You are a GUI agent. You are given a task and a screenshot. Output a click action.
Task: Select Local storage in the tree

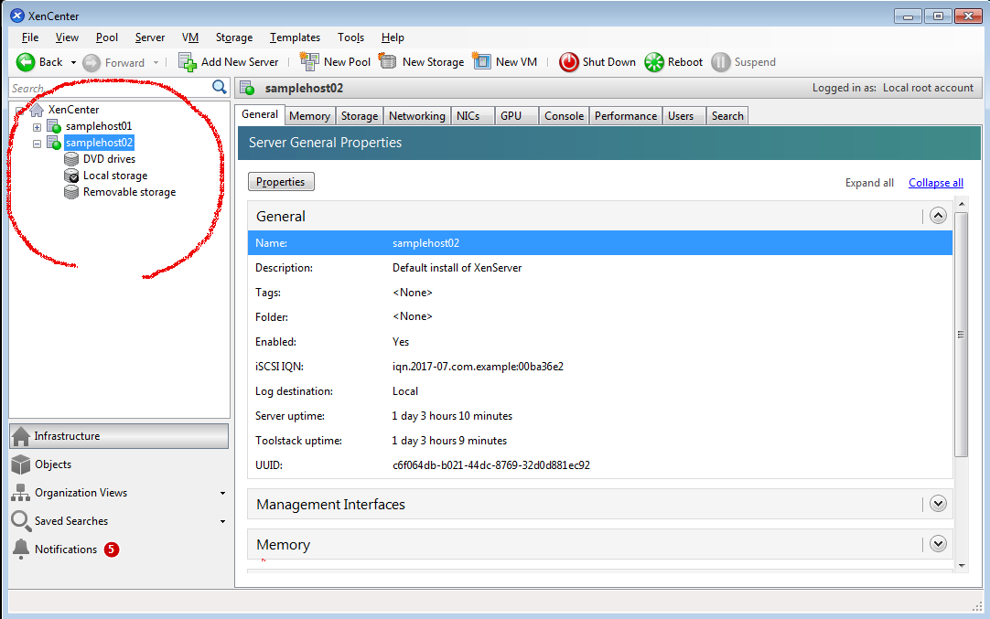point(114,176)
